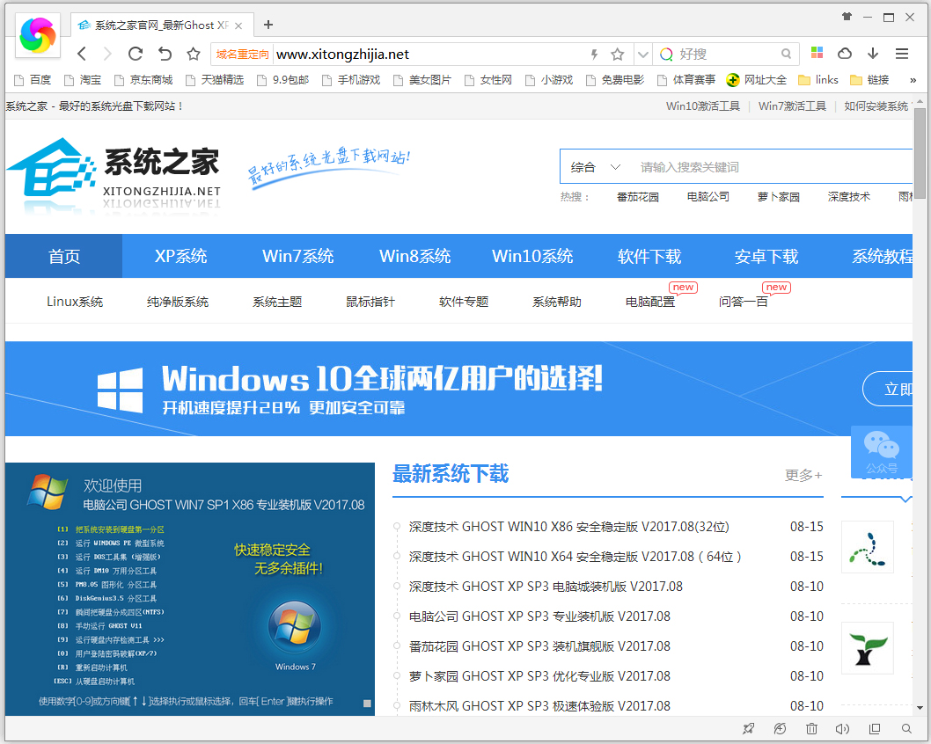
Task: Click the lightning speed-mode icon in address bar
Action: pyautogui.click(x=594, y=55)
